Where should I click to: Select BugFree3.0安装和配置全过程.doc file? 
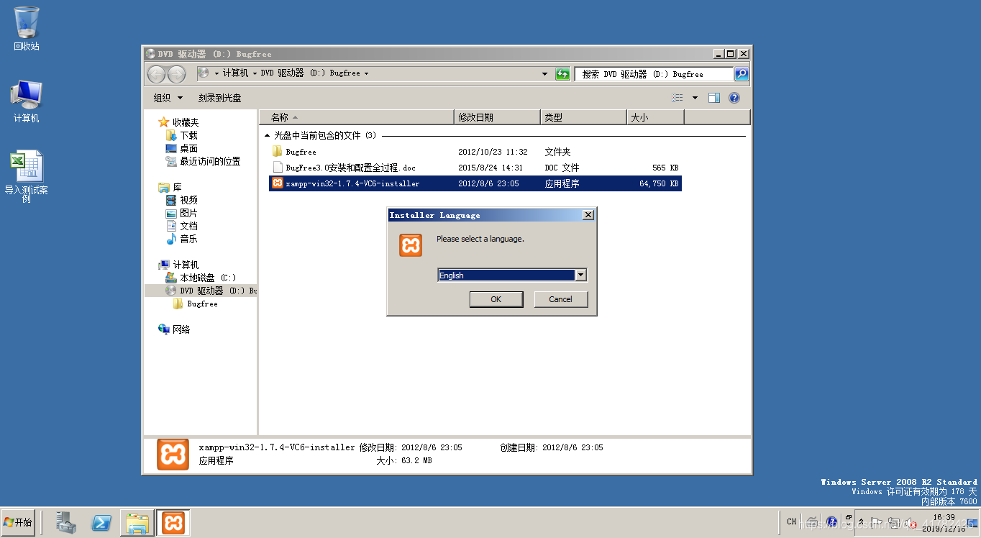click(475, 168)
